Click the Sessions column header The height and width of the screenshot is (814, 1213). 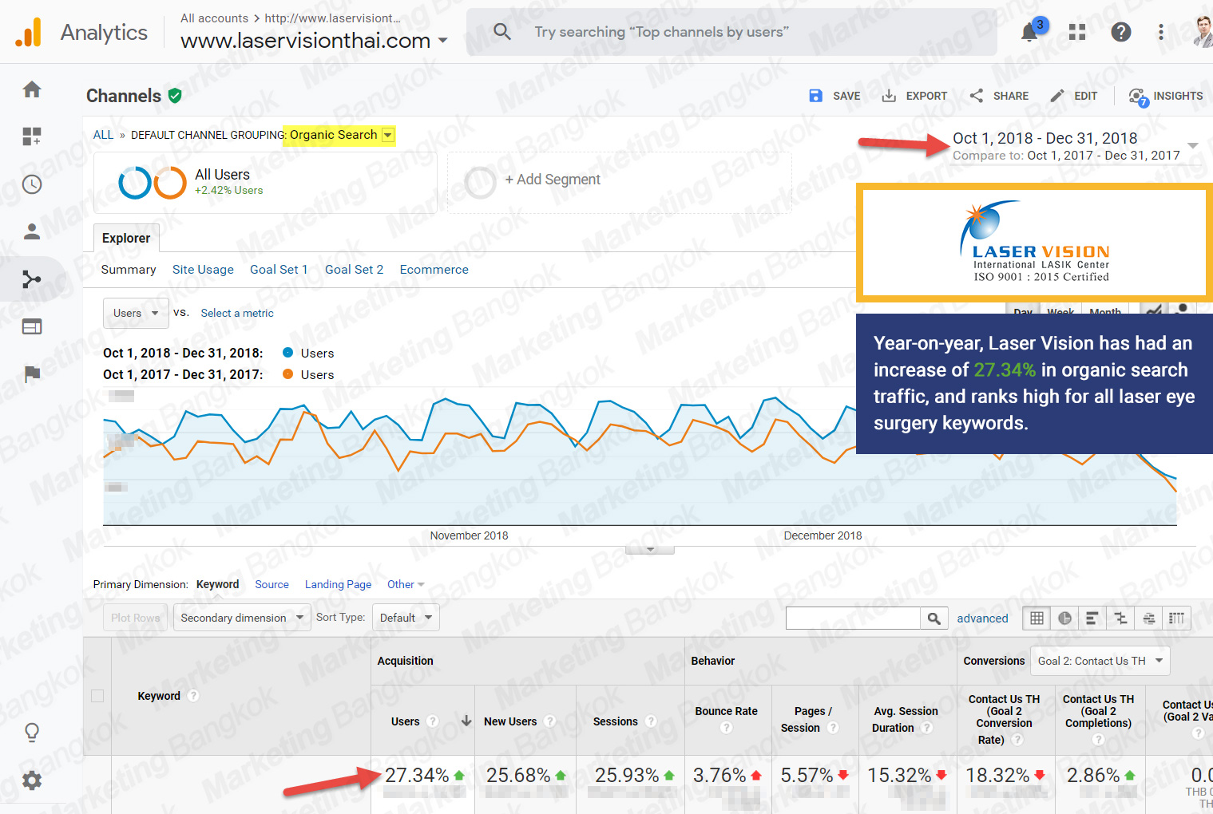pyautogui.click(x=615, y=721)
